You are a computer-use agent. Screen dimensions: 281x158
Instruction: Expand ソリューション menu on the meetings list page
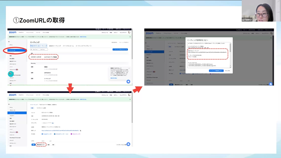click(30, 32)
